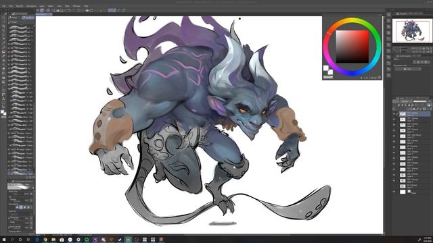
Task: Open Chrome from the taskbar
Action: click(45, 240)
